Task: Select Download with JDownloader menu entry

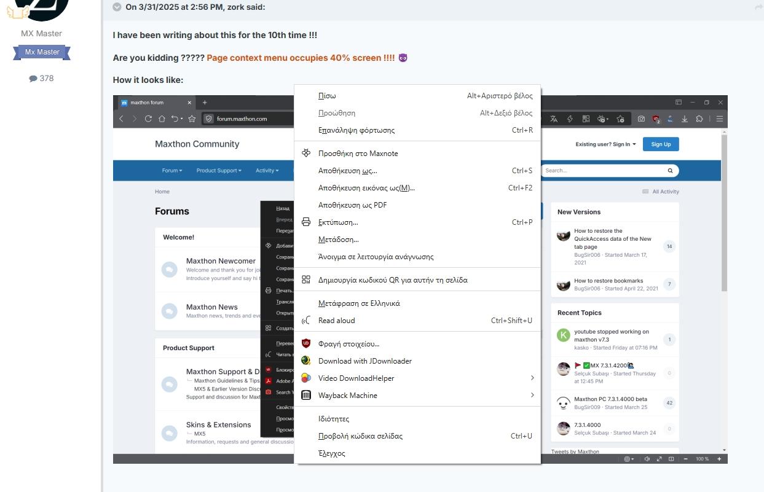Action: coord(418,361)
